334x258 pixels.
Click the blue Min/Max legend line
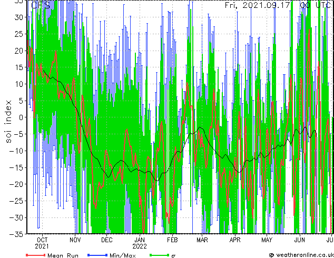(x=97, y=255)
